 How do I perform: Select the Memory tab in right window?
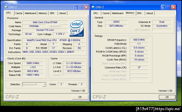pyautogui.click(x=130, y=13)
